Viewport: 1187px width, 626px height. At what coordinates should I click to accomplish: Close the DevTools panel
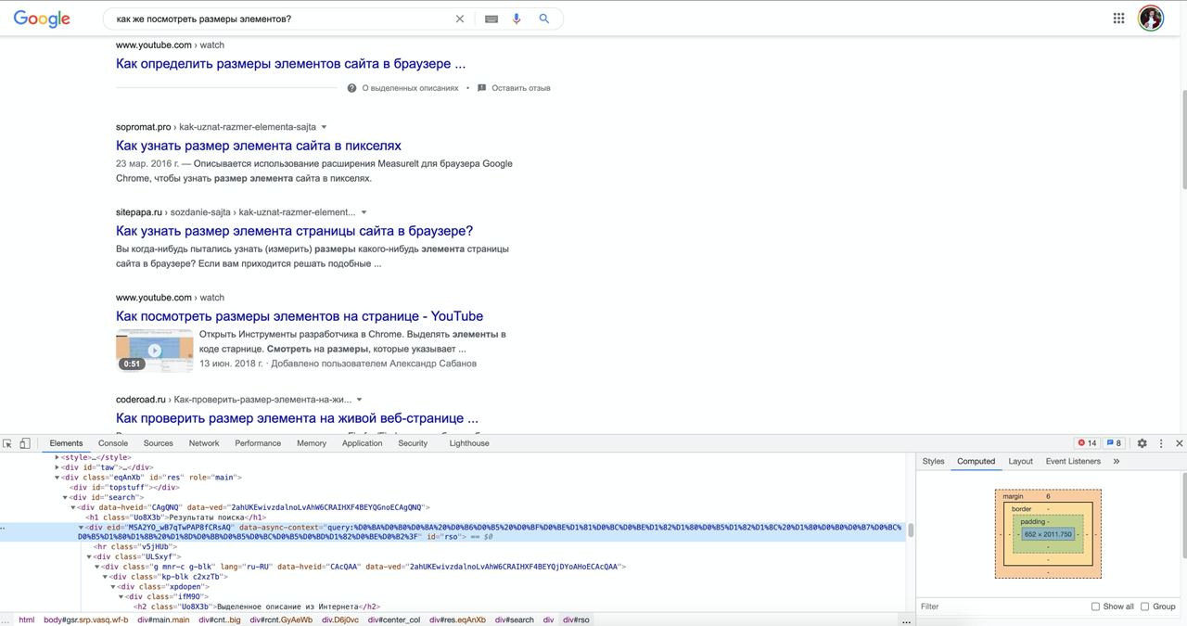click(1179, 443)
